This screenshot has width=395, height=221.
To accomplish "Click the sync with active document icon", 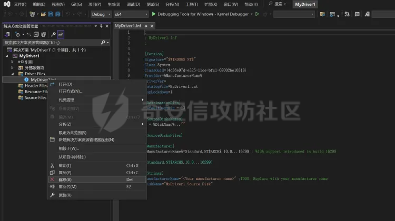I will tap(29, 34).
